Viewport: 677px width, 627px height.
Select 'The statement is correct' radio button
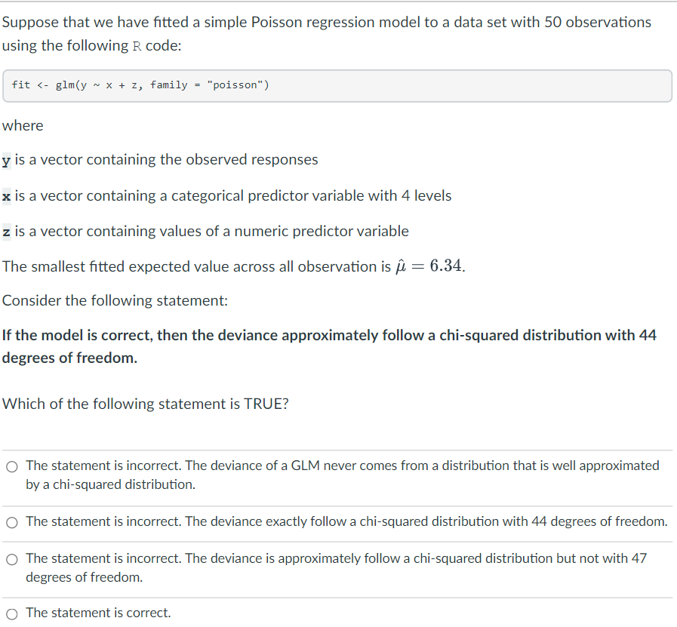[12, 613]
